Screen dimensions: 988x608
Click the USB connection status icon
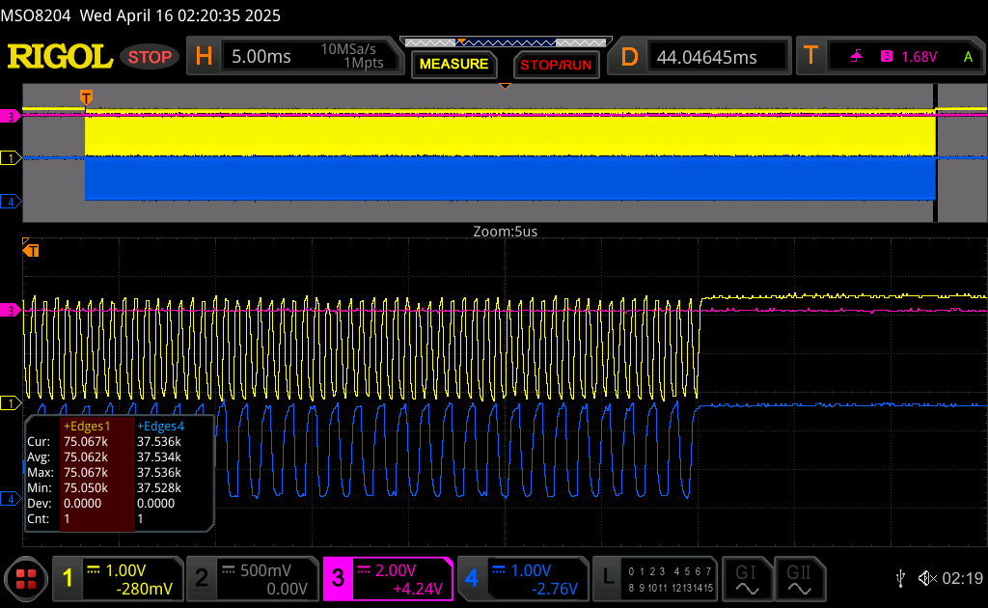(900, 578)
